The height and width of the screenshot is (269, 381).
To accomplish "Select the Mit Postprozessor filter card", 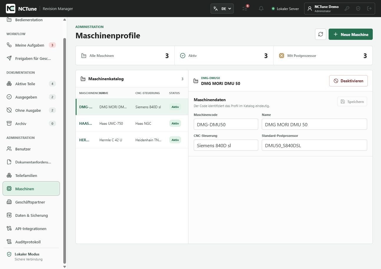I will click(323, 55).
